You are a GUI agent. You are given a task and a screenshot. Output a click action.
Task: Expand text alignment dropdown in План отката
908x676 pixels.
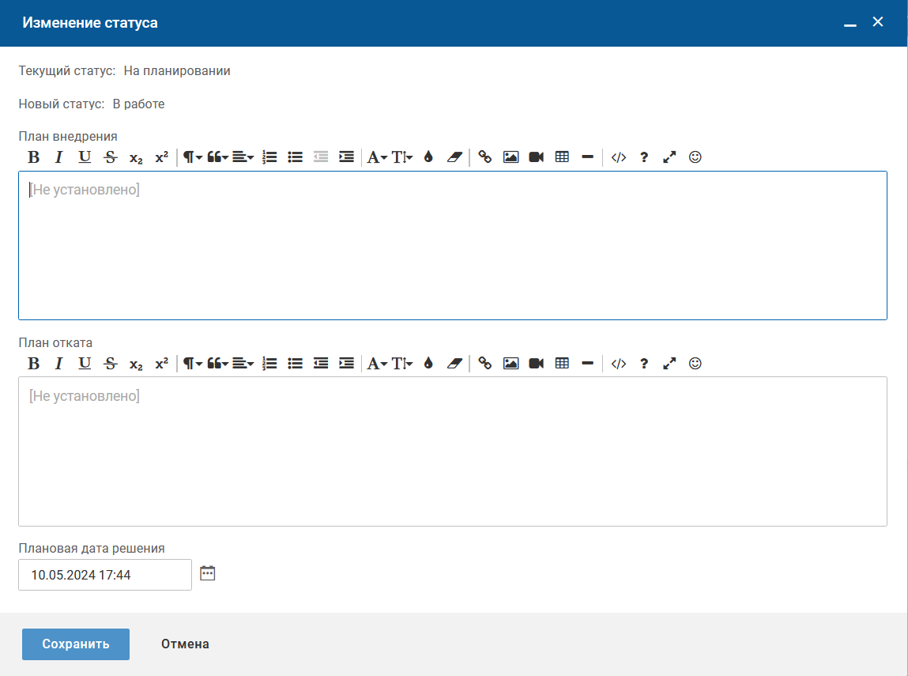[243, 364]
